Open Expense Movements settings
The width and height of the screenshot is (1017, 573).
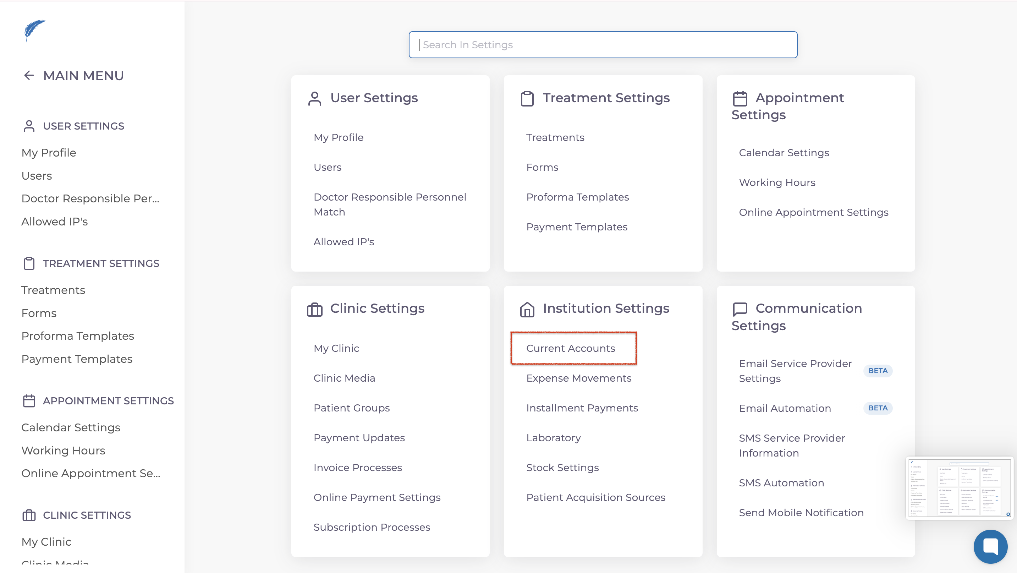tap(578, 378)
